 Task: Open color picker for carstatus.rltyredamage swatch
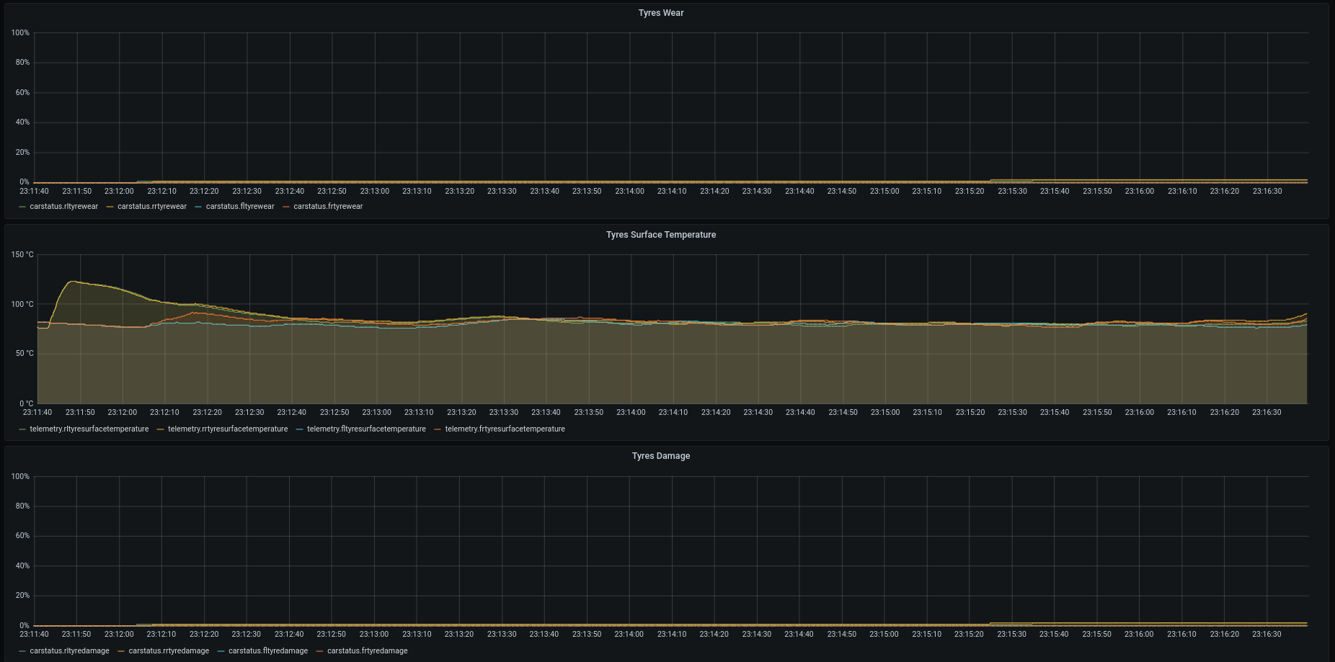[x=22, y=651]
